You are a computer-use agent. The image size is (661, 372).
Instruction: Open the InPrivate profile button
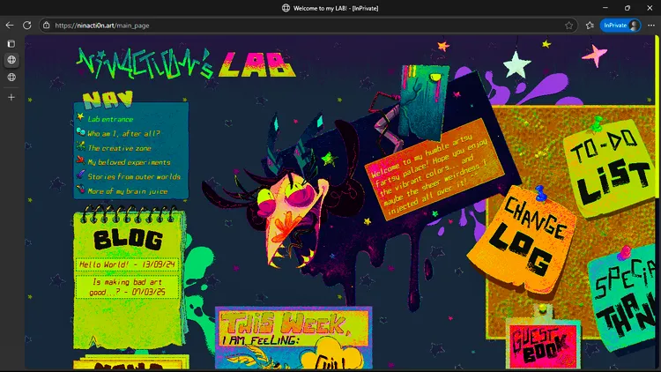point(620,26)
